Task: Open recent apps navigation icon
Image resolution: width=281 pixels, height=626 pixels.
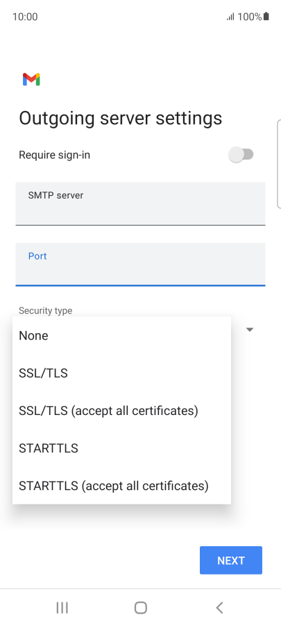Action: click(62, 608)
